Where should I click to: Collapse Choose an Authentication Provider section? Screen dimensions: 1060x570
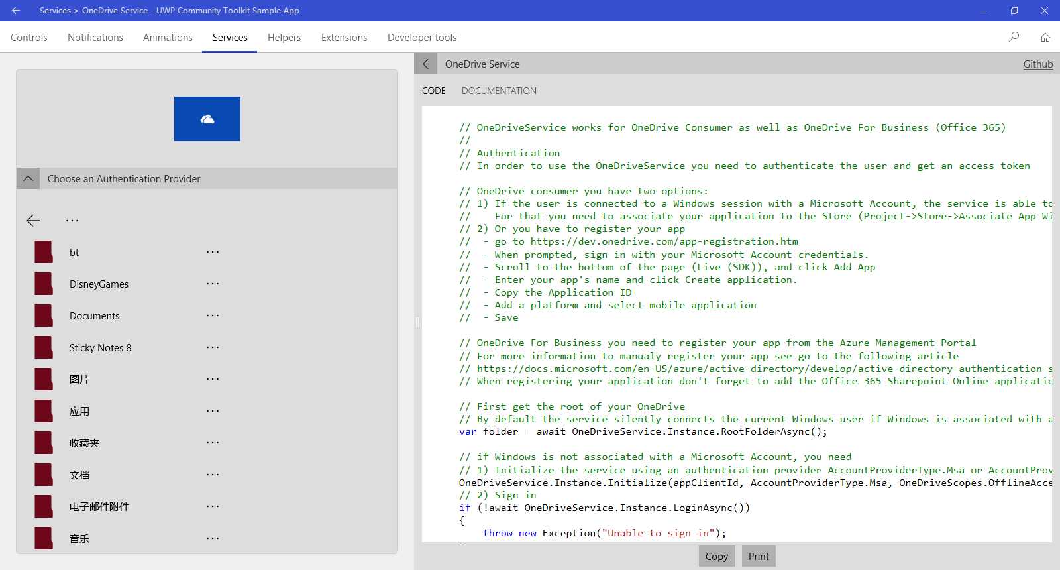pyautogui.click(x=28, y=178)
